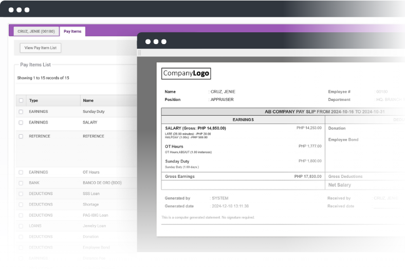Click the middle dot in the back window title bar
Screen dimensions: 405x269
[x=19, y=10]
